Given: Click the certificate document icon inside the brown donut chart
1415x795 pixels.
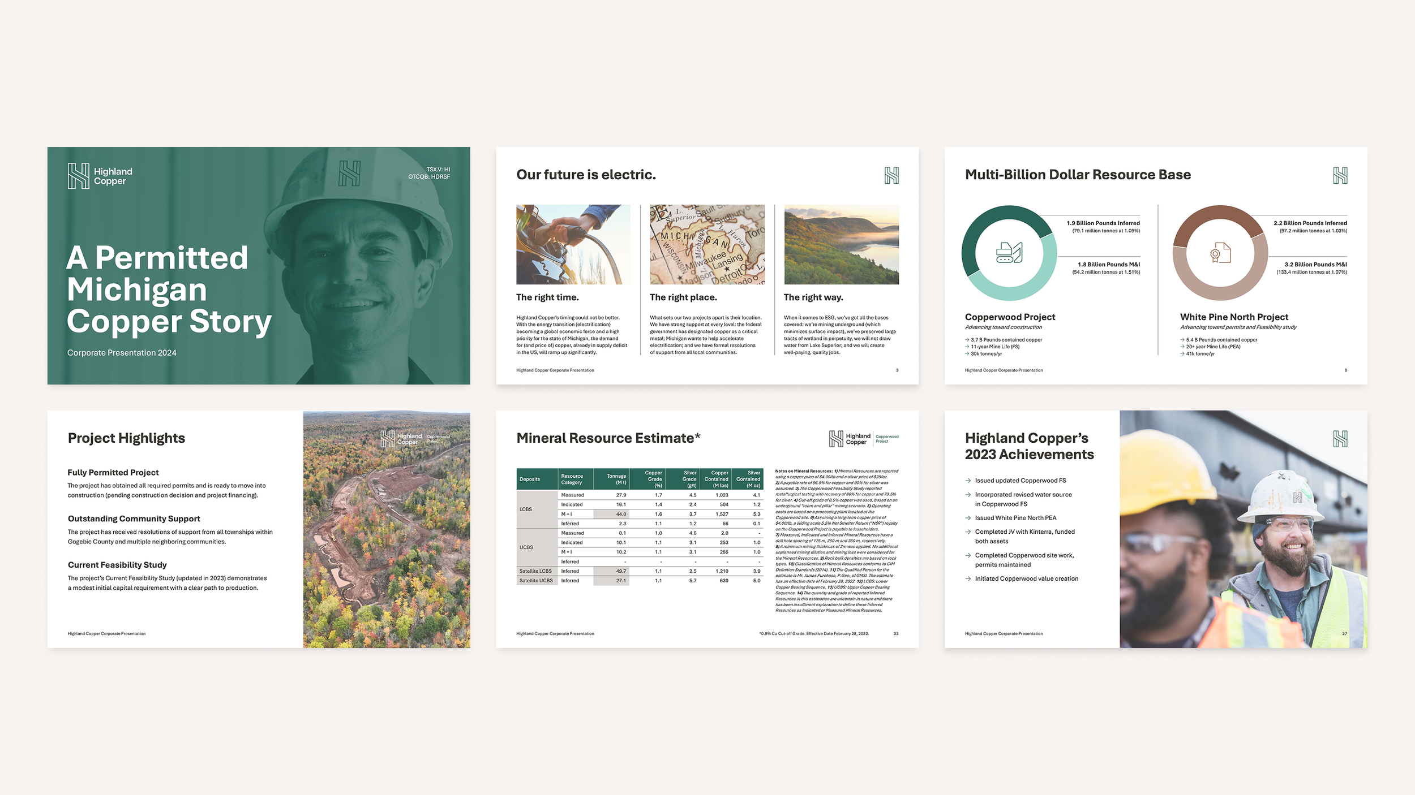Looking at the screenshot, I should [1220, 252].
